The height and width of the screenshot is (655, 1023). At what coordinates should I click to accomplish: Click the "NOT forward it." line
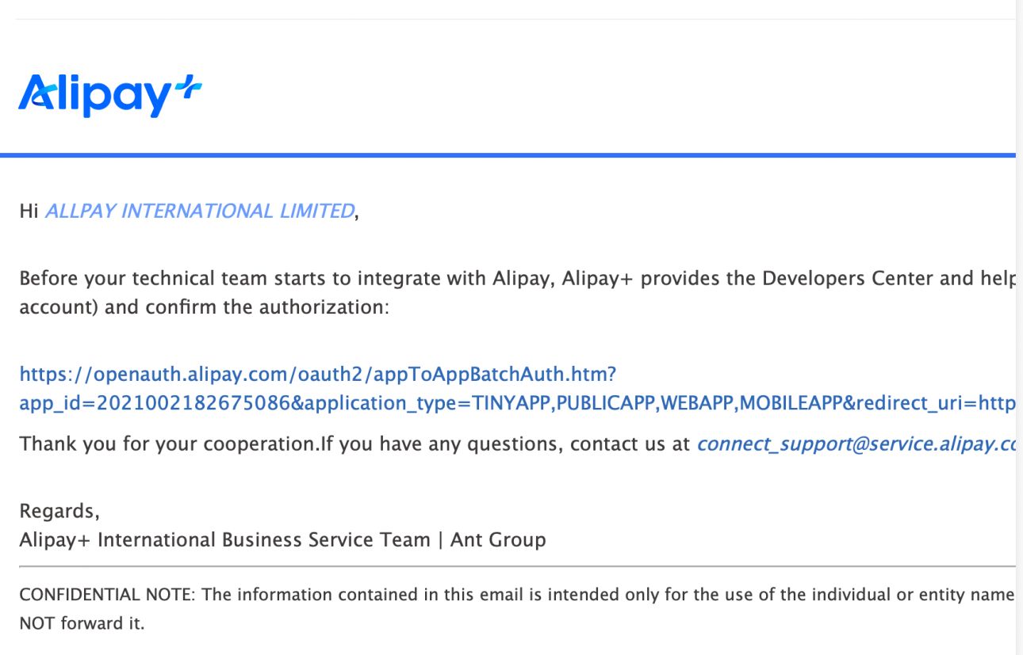[82, 623]
